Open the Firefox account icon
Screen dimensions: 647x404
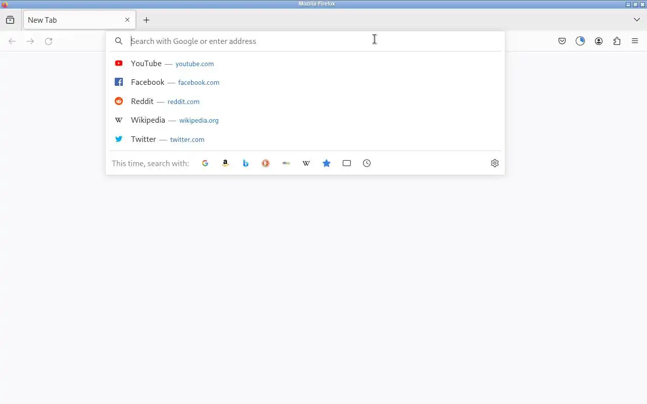pos(598,41)
